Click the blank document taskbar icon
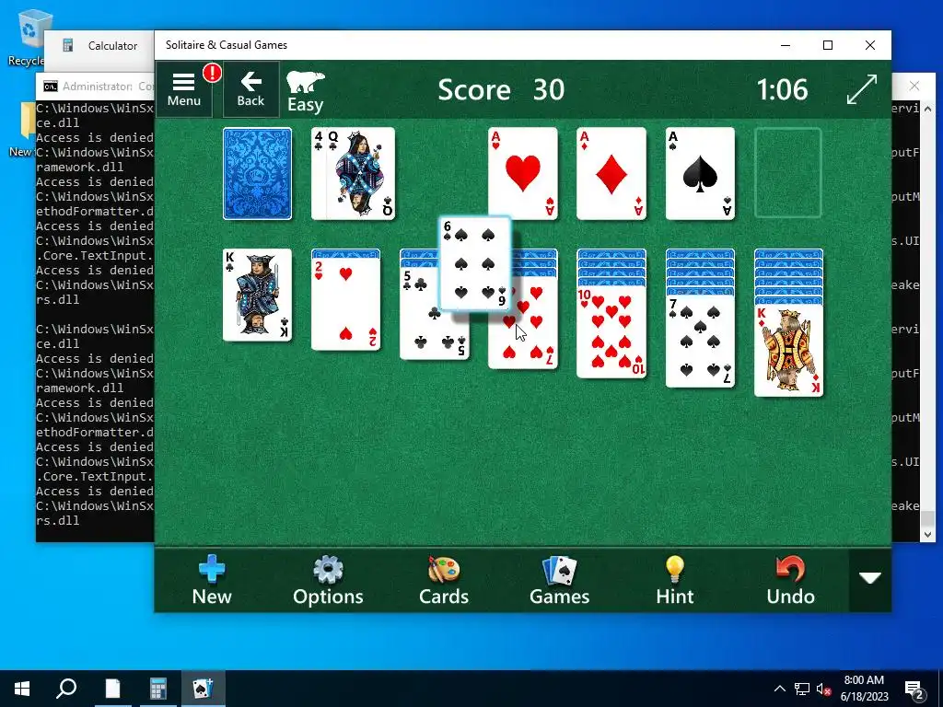Image resolution: width=943 pixels, height=707 pixels. click(x=112, y=689)
